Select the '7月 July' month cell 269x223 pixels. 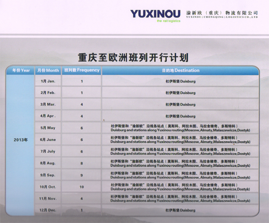[x=48, y=151]
